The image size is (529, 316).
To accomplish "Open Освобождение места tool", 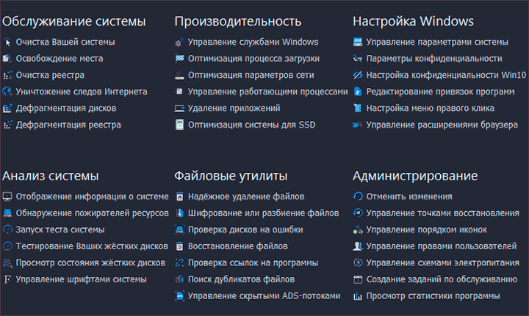I will 60,59.
